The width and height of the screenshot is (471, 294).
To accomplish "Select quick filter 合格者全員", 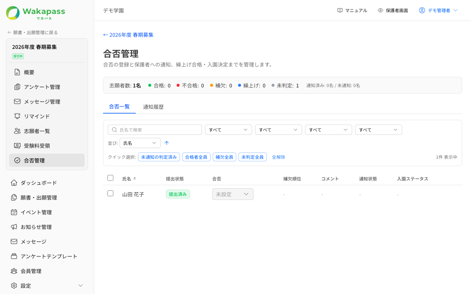I will [x=196, y=157].
